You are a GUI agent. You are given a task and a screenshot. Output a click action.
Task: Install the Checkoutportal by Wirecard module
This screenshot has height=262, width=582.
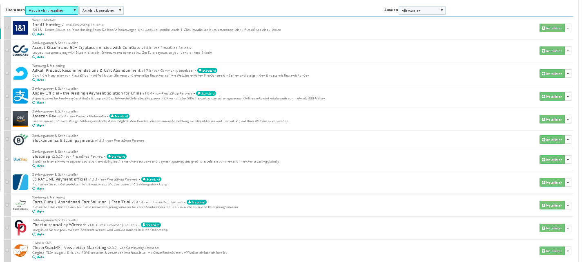coord(552,228)
